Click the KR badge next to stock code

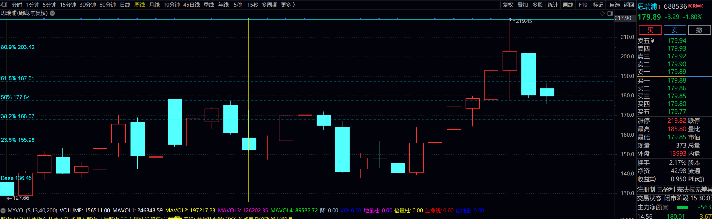click(x=696, y=6)
